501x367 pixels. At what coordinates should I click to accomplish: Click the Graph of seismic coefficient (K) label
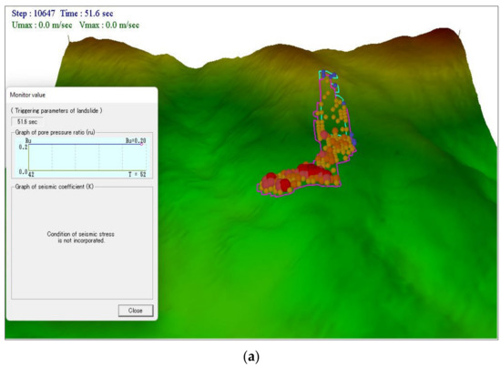click(55, 187)
